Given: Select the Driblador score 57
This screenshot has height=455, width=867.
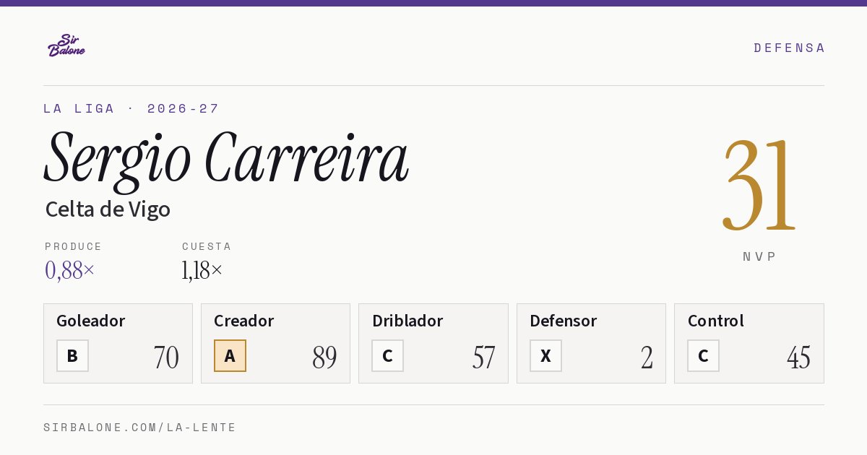Looking at the screenshot, I should pyautogui.click(x=483, y=357).
